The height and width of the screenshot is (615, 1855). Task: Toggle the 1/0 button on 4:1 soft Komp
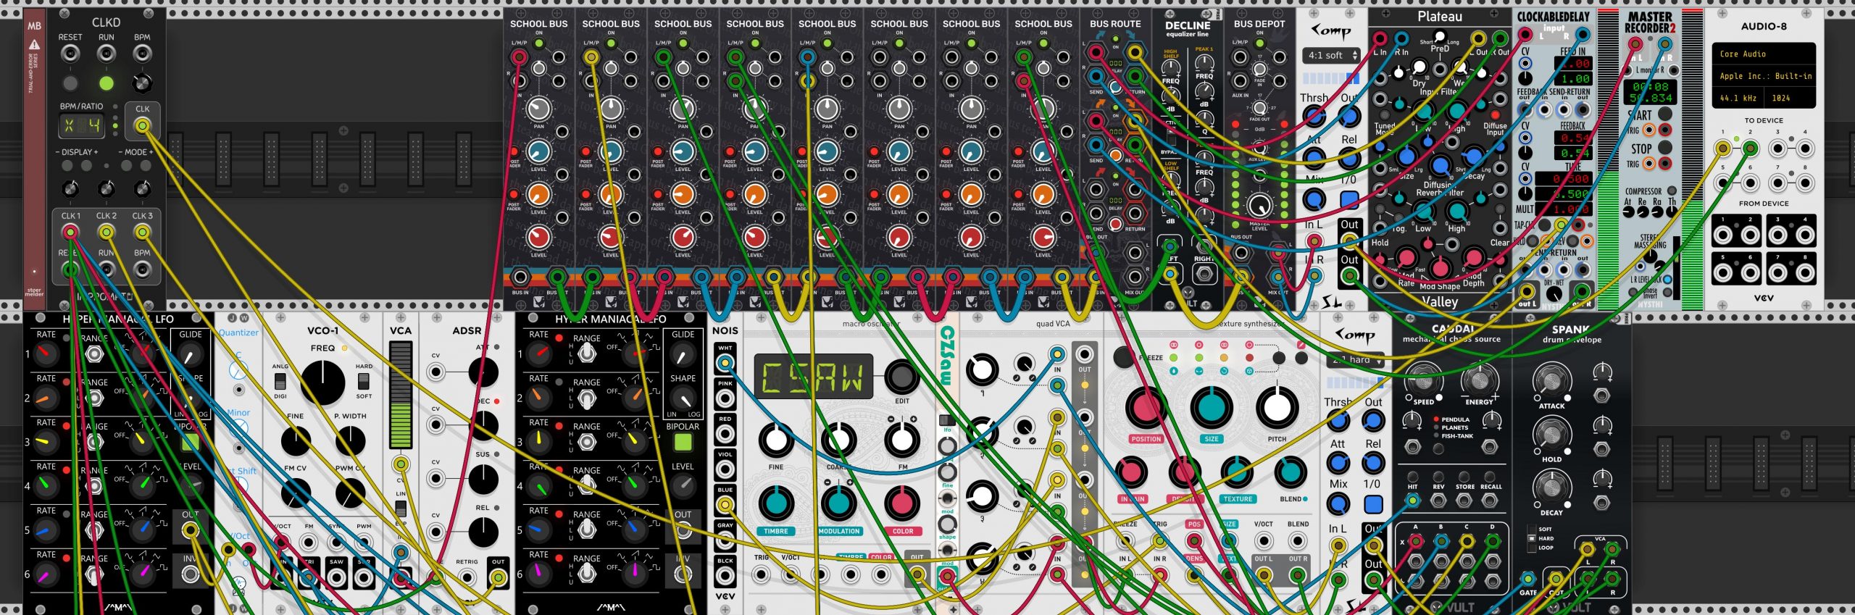(1349, 199)
